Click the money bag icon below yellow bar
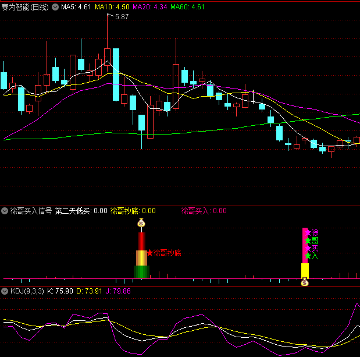 [304, 282]
